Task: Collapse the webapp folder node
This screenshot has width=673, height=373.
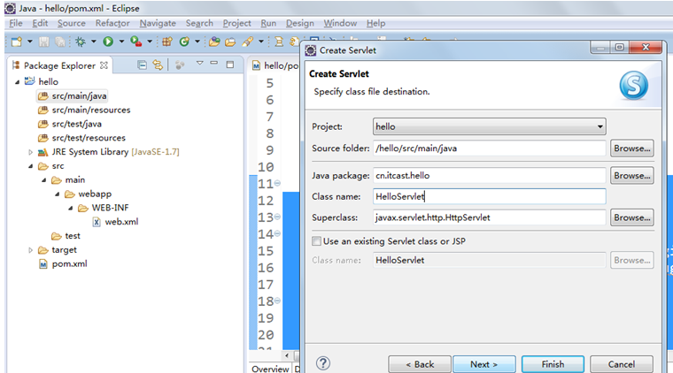Action: pyautogui.click(x=57, y=194)
